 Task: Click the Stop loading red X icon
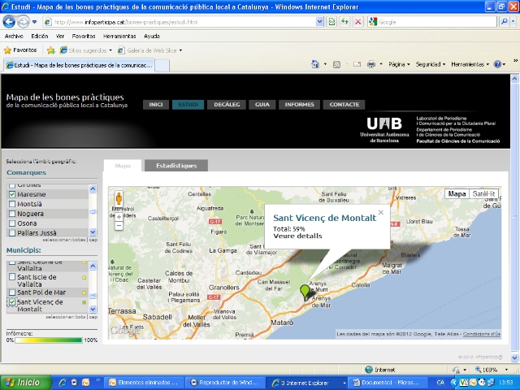click(358, 22)
